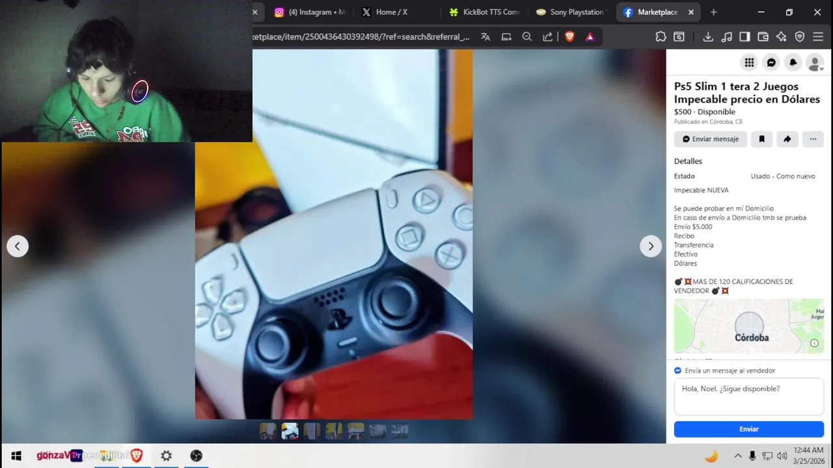Select fourth photo thumbnail in strip
This screenshot has height=468, width=833.
tap(334, 431)
